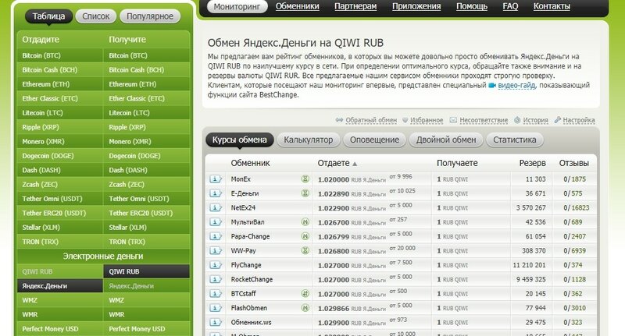The image size is (625, 336).
Task: Click the info icon beside MonEx
Action: click(216, 179)
